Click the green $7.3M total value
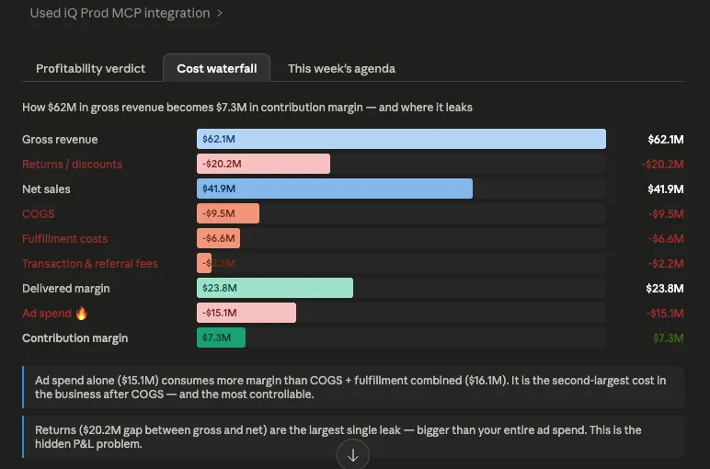This screenshot has width=710, height=469. [x=669, y=338]
